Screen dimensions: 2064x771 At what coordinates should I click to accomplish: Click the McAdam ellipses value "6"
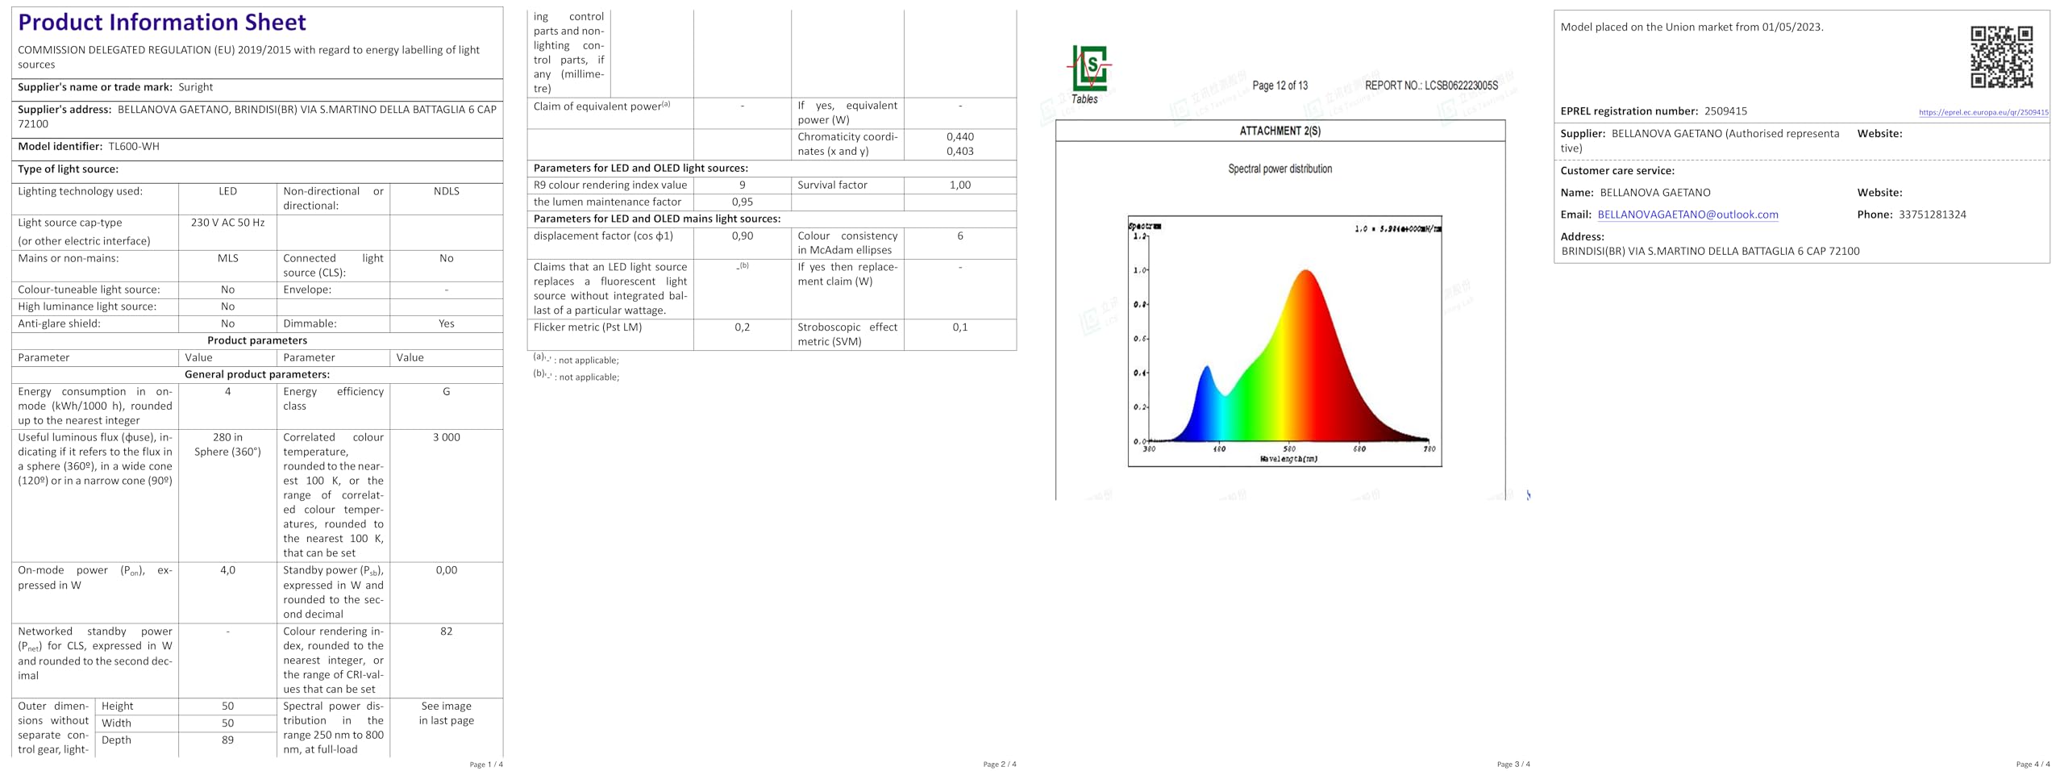(959, 236)
